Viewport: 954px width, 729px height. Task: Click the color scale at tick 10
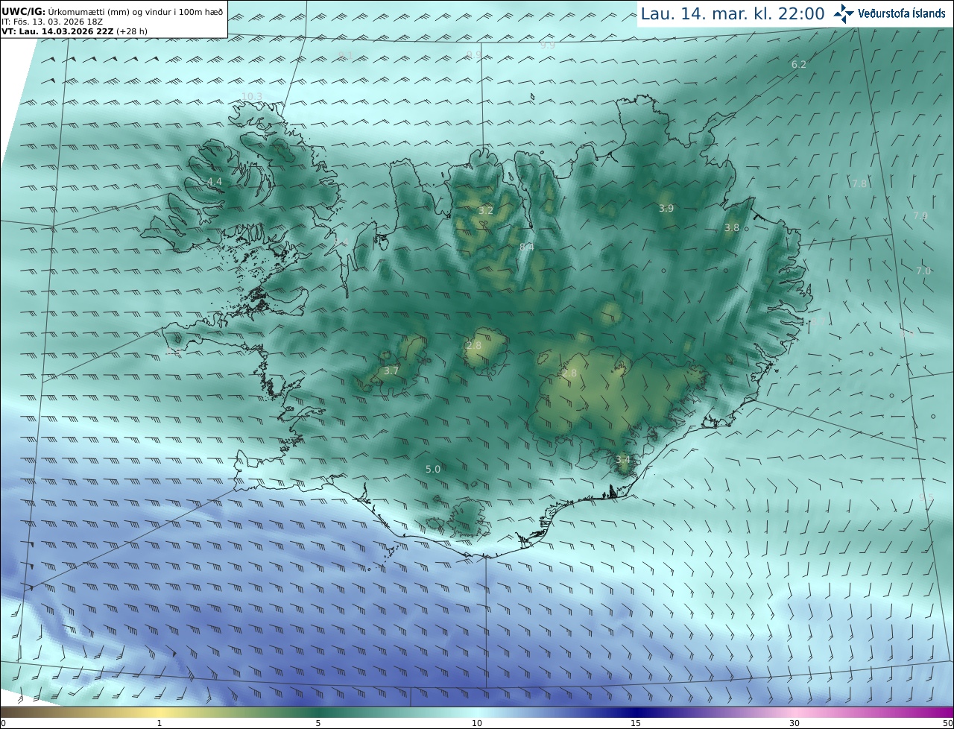[x=477, y=723]
